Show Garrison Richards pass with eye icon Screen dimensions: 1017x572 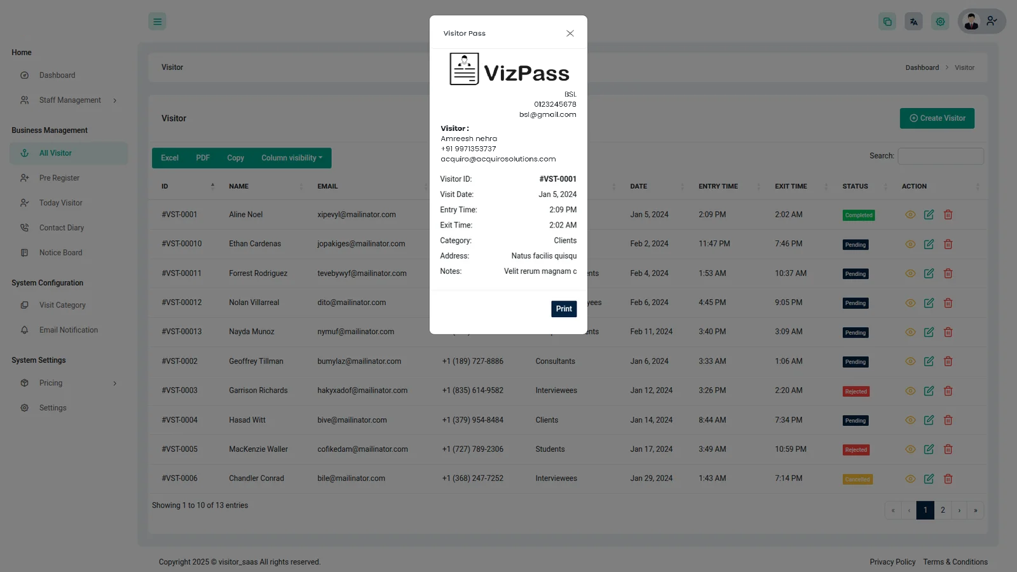[x=910, y=391]
